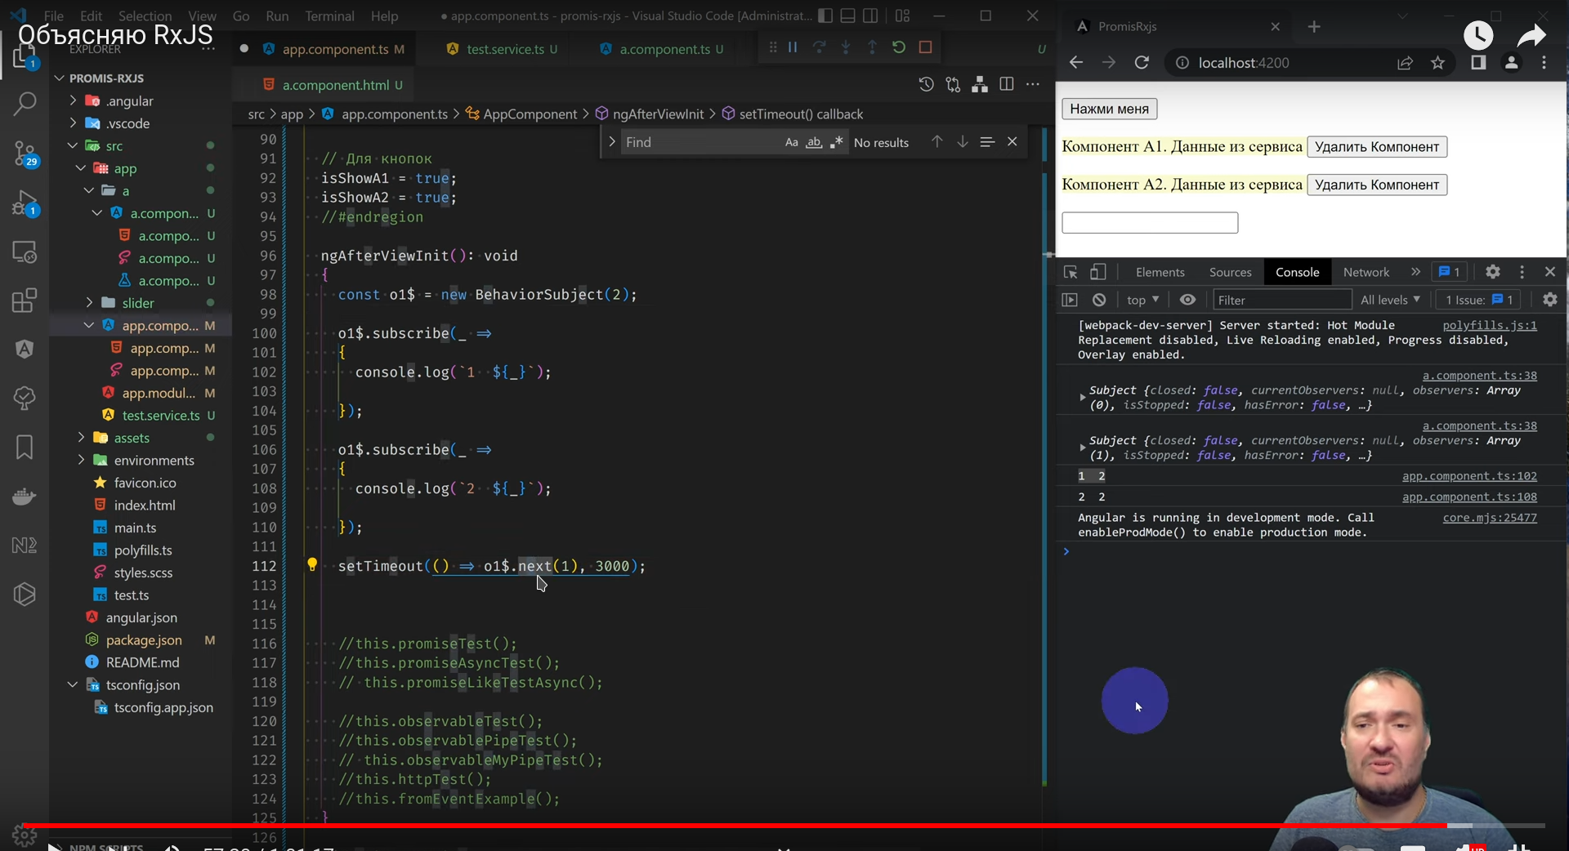
Task: Pause the debug session
Action: [x=793, y=47]
